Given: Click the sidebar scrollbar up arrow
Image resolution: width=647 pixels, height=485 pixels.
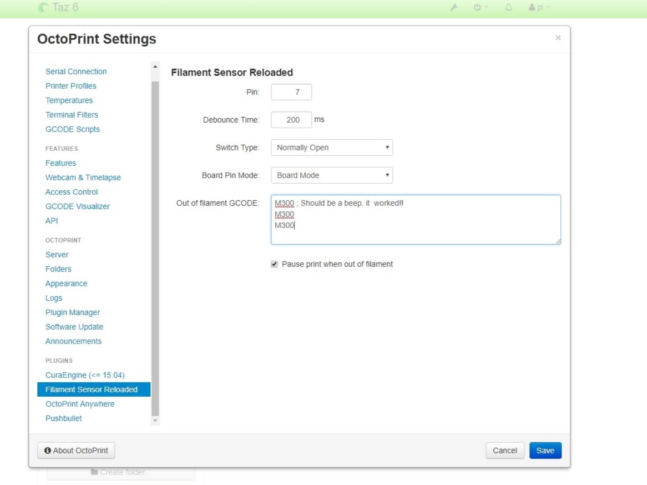Looking at the screenshot, I should (155, 67).
